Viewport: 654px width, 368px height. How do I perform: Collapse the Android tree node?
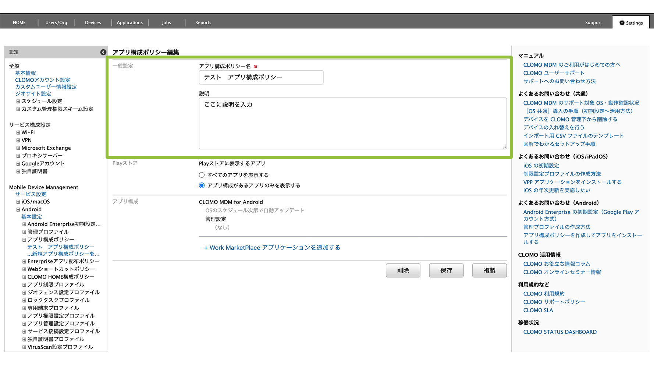click(18, 209)
